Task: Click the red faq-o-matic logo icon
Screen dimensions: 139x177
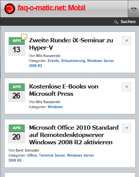Action: click(x=10, y=9)
